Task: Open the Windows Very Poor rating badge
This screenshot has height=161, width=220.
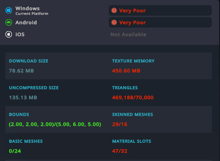Action: pos(160,11)
